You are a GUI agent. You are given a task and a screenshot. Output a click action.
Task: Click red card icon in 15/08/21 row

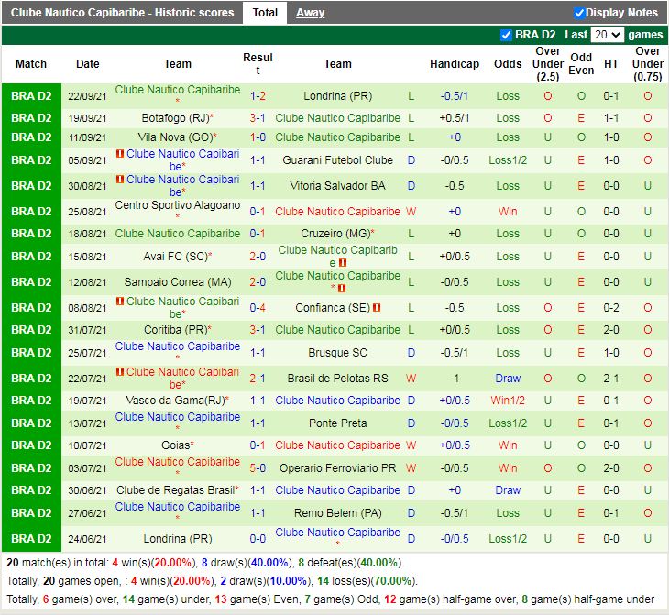342,262
